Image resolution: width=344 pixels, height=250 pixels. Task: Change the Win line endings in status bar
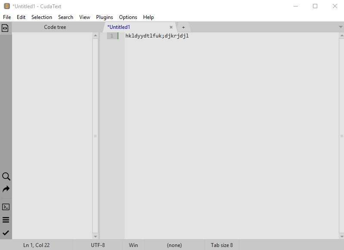coord(133,245)
